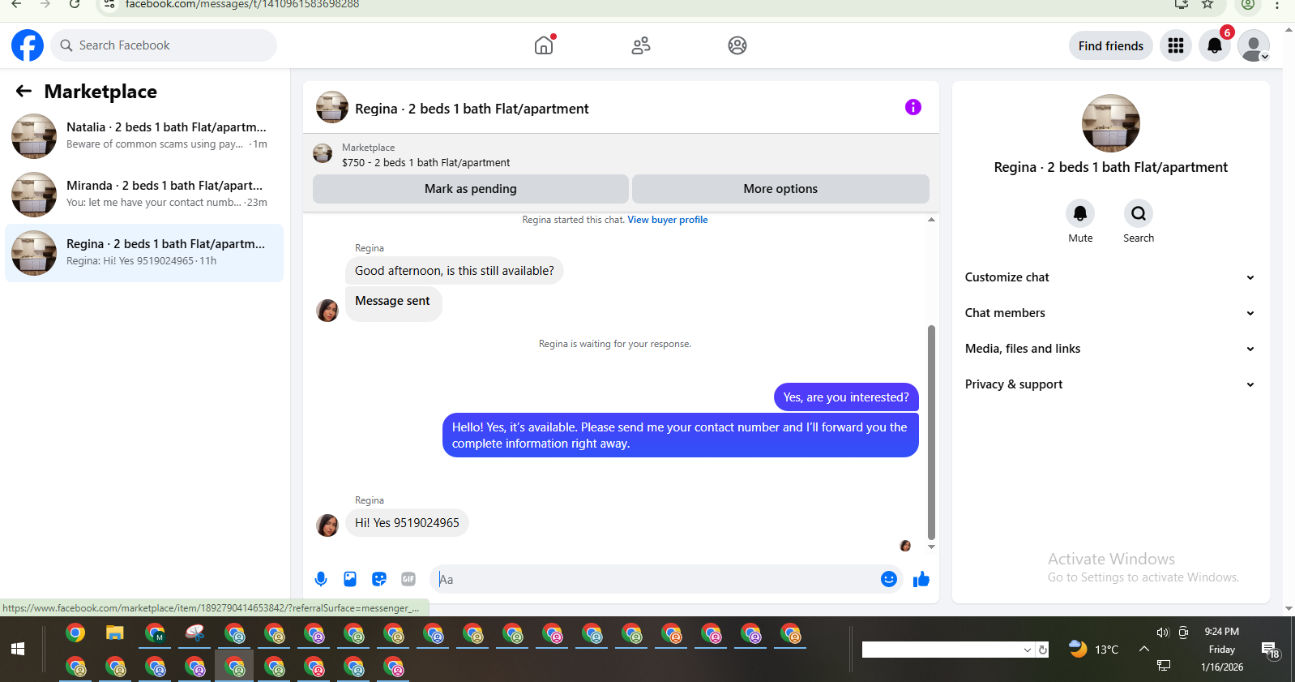The width and height of the screenshot is (1295, 682).
Task: Open the Facebook logo home link
Action: (28, 45)
